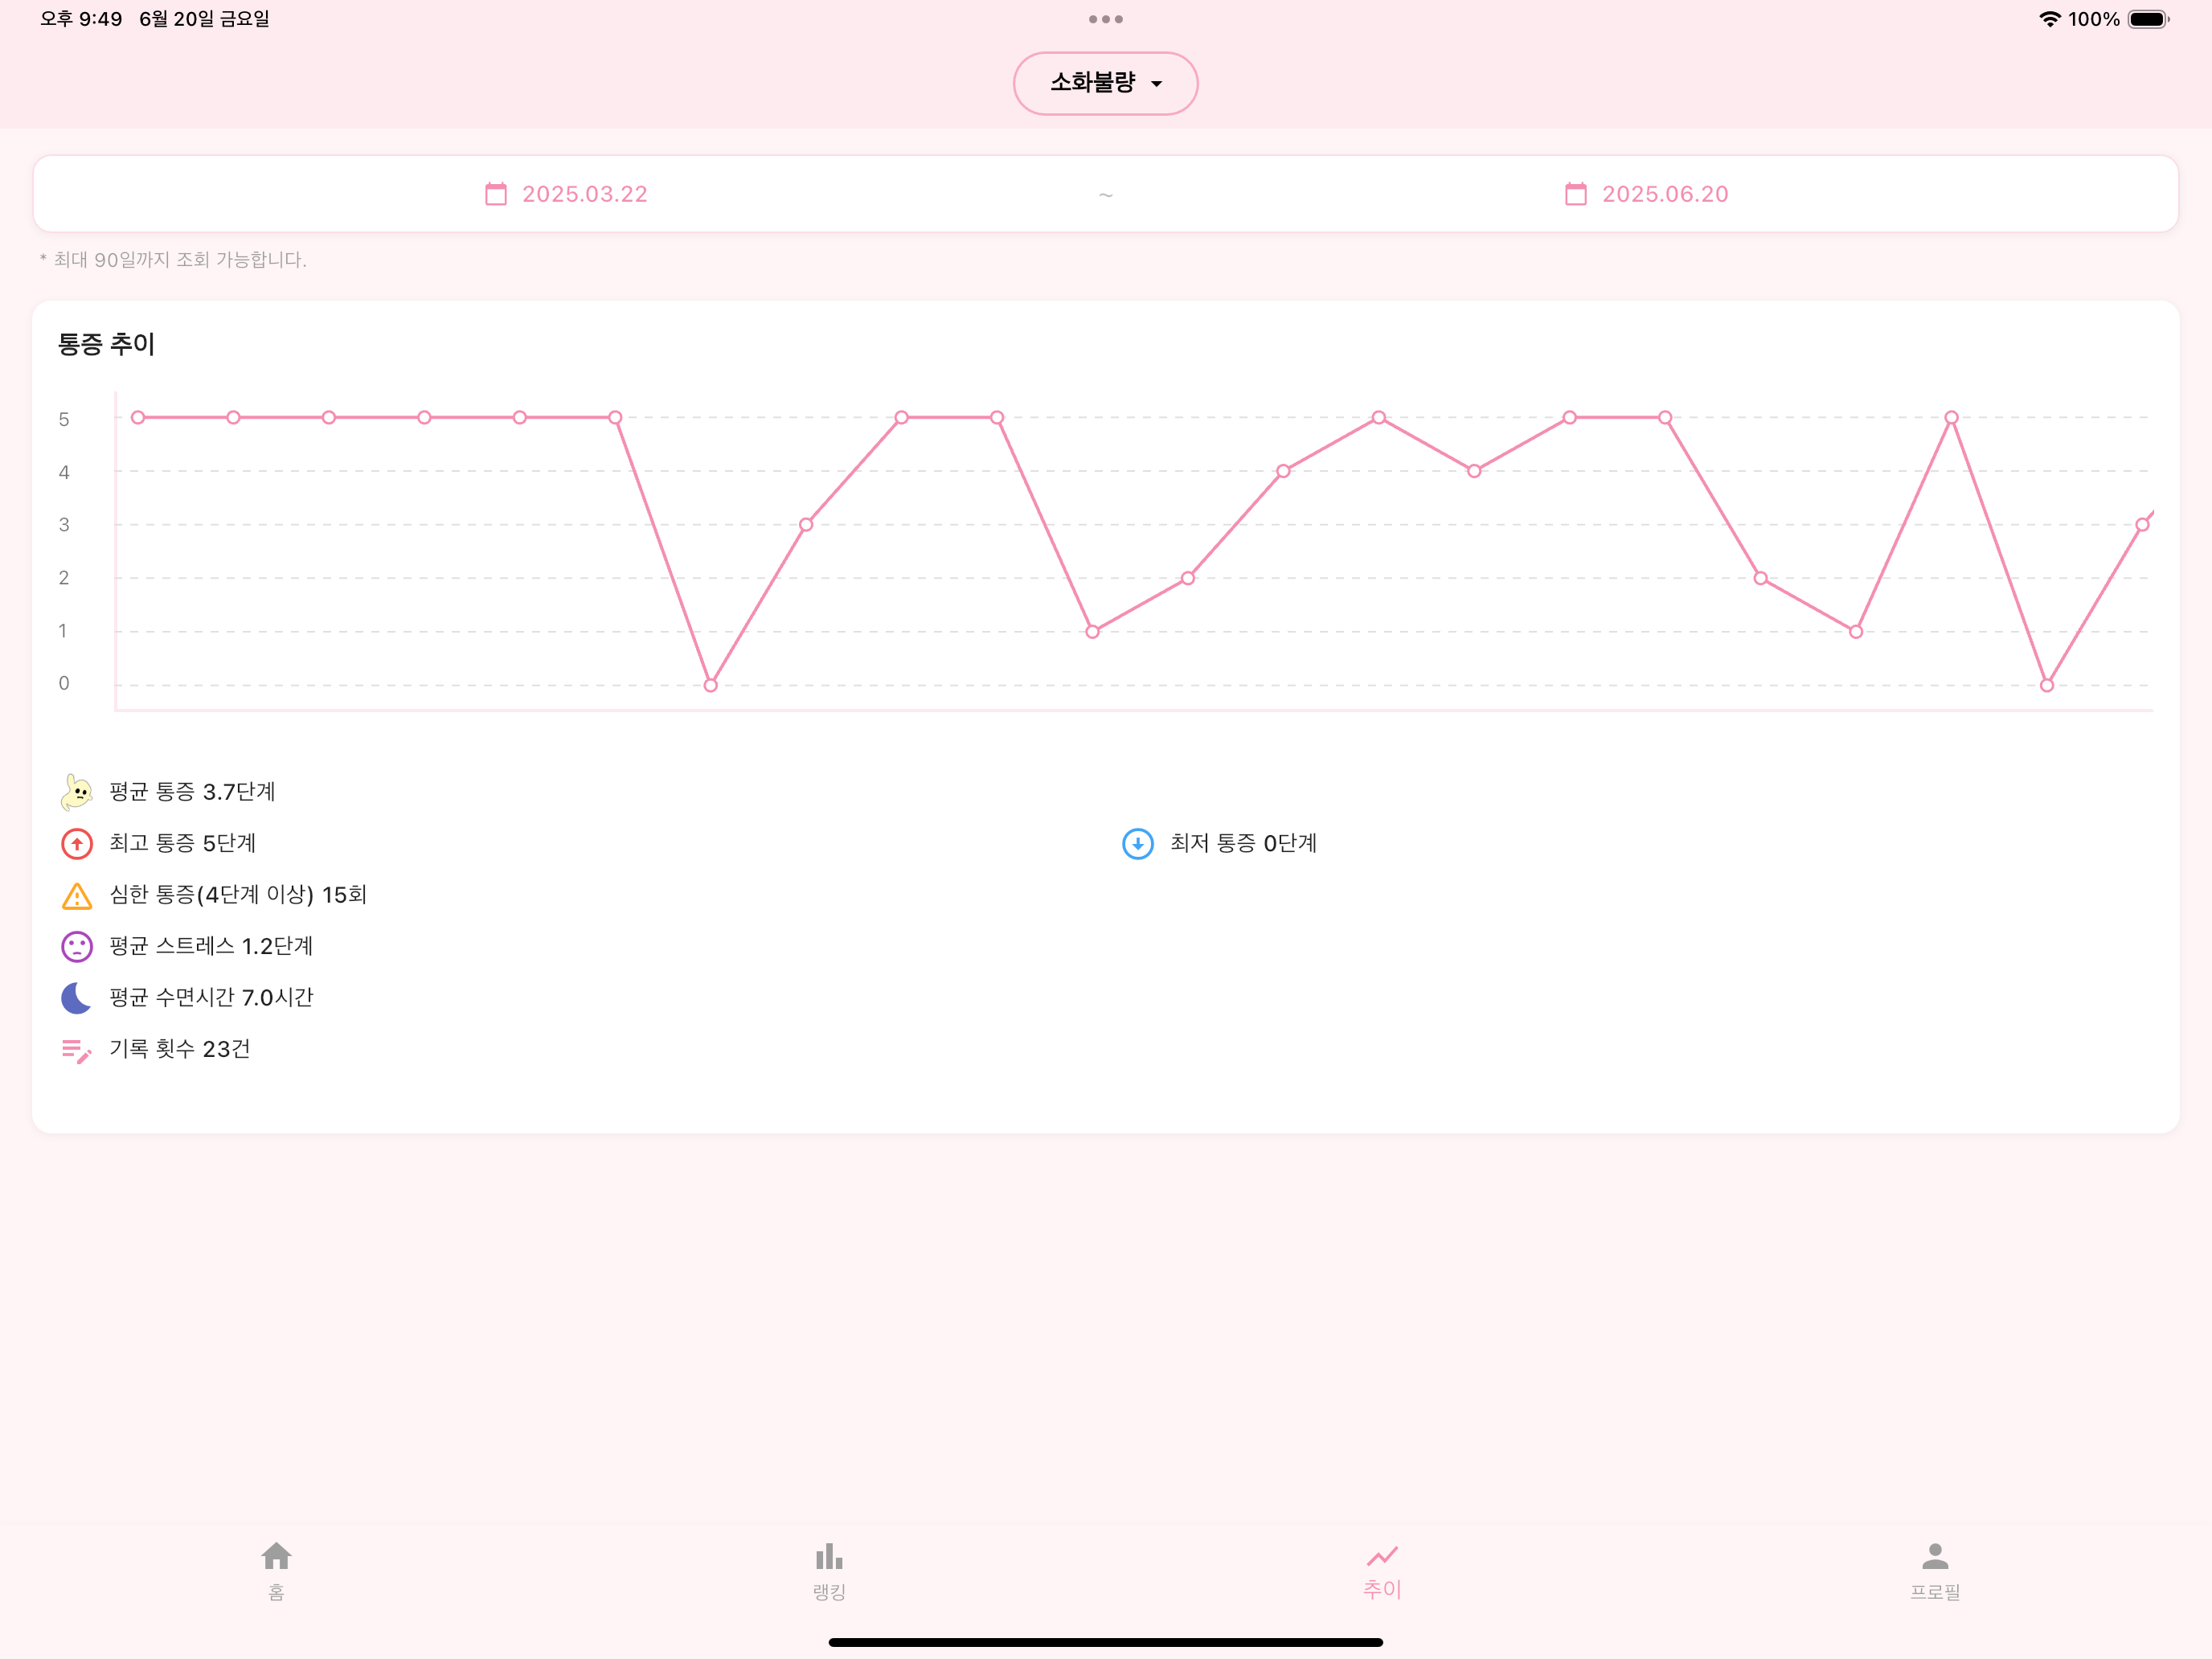
Task: Tap the 평균 통증 3.7단계 text
Action: (x=192, y=792)
